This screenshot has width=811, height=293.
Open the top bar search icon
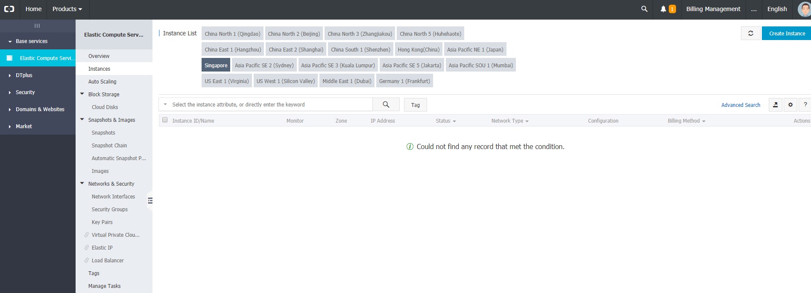(x=644, y=9)
